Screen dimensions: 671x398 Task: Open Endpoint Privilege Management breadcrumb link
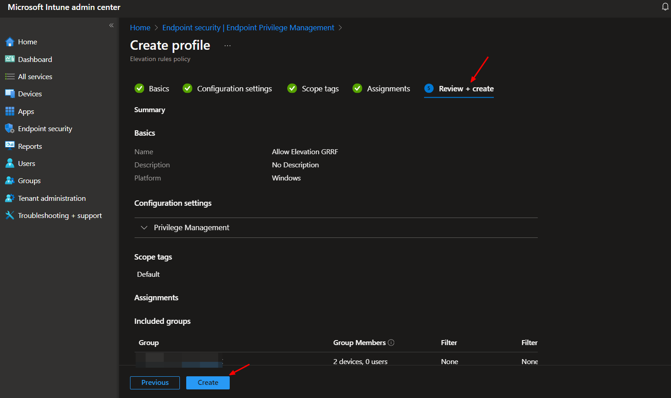point(248,28)
